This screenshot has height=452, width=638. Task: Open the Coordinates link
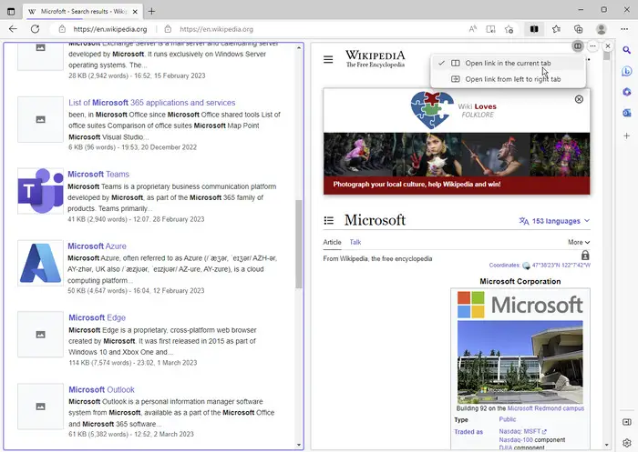pyautogui.click(x=505, y=266)
